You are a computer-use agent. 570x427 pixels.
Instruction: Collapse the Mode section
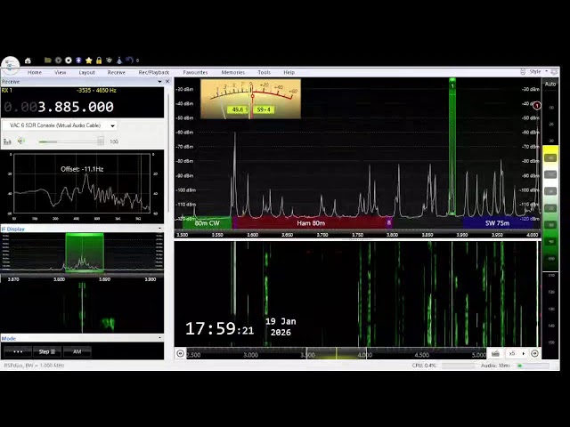point(159,338)
